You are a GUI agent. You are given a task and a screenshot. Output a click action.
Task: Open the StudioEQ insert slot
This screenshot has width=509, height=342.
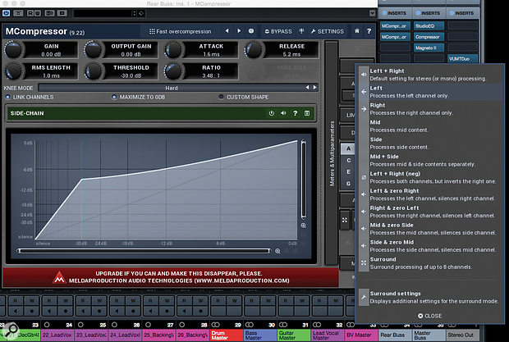click(429, 26)
